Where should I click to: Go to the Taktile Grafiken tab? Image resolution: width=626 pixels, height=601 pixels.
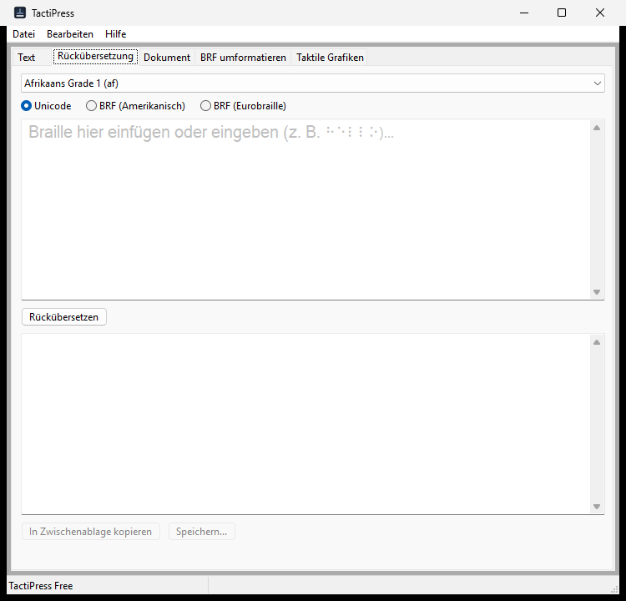[330, 58]
